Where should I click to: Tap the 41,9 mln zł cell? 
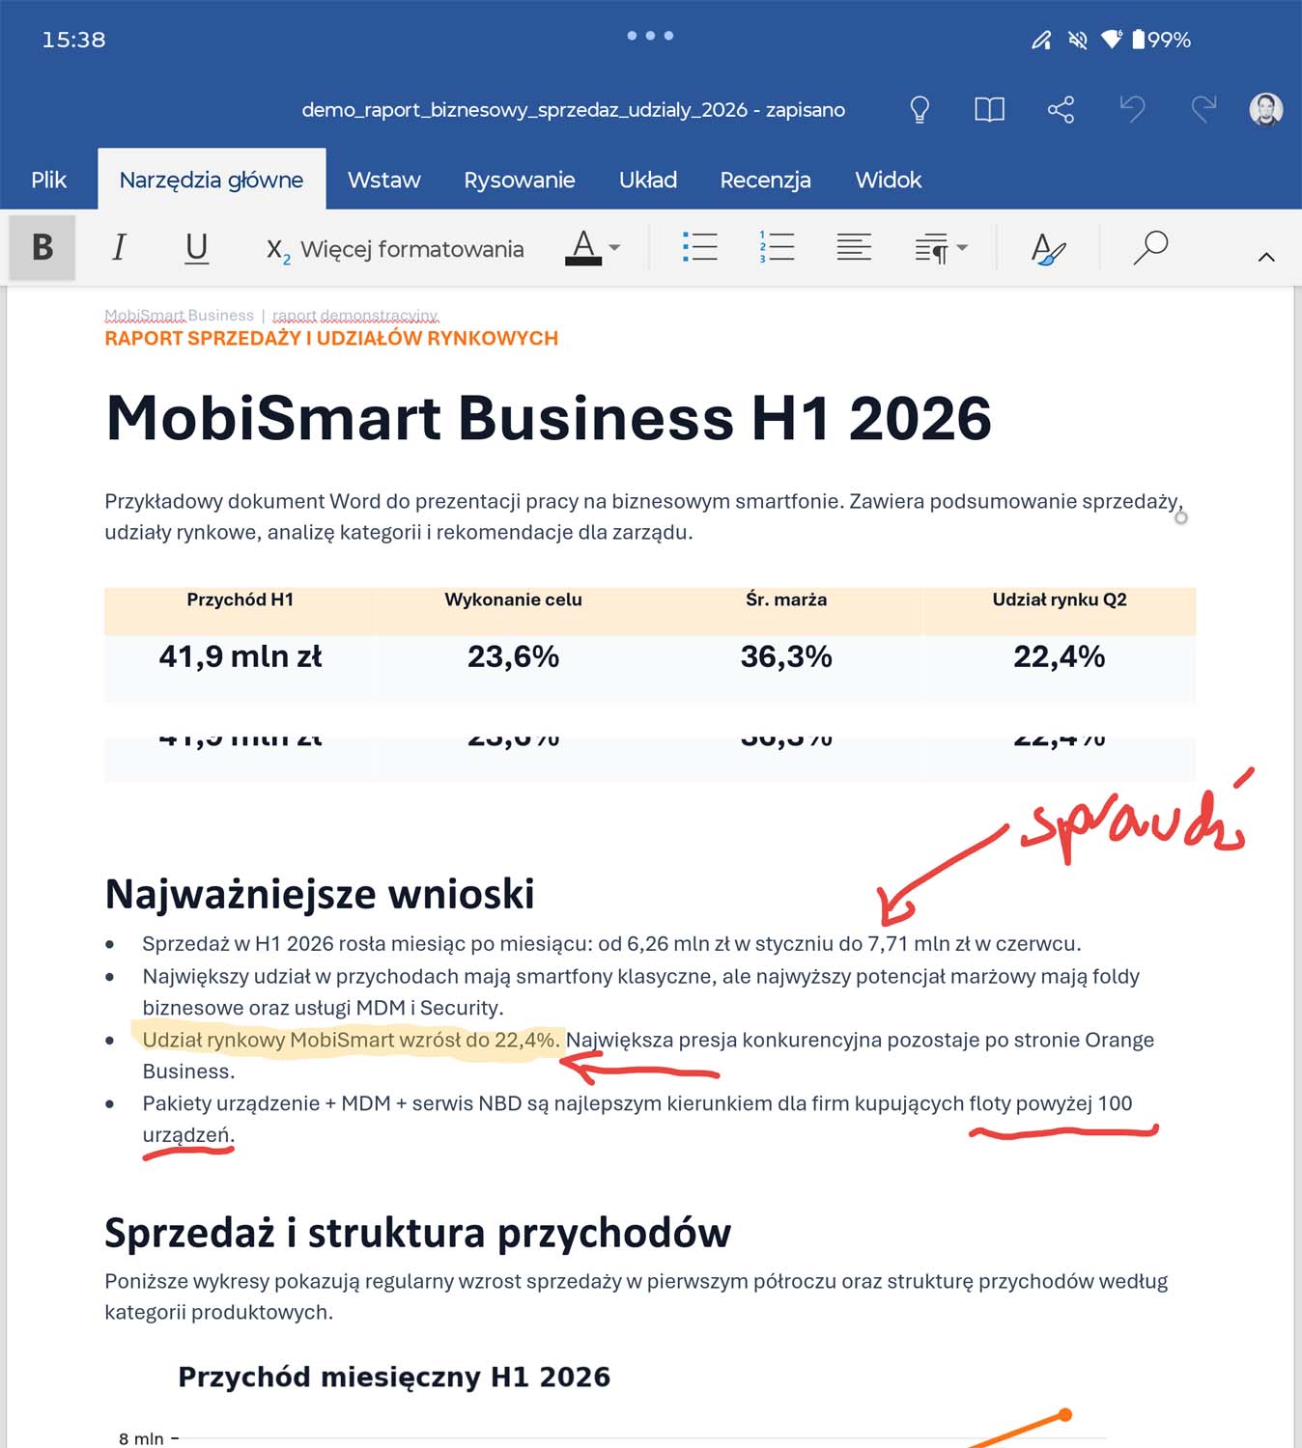(x=241, y=656)
